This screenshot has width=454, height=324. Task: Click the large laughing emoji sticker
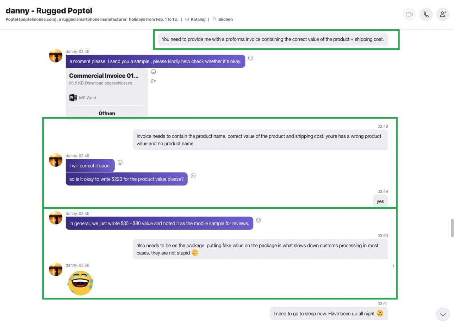[81, 283]
